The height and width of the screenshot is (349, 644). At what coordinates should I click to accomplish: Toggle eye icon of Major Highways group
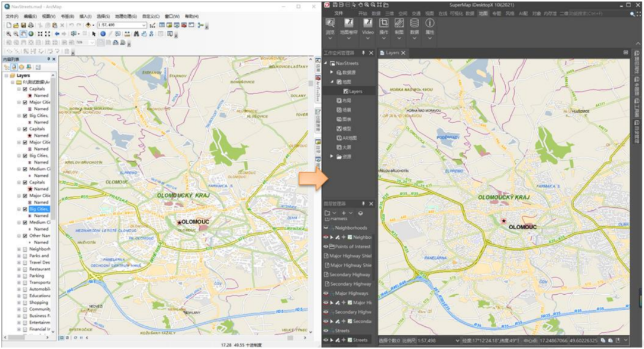coord(326,293)
